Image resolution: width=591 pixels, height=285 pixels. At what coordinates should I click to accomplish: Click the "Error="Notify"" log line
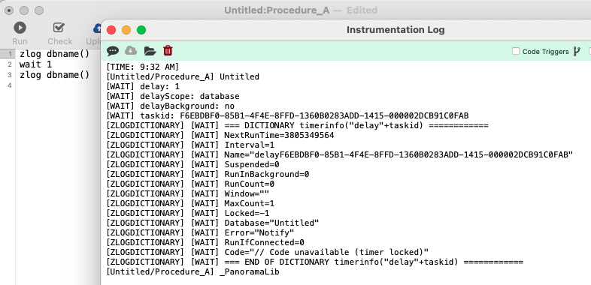pos(200,233)
